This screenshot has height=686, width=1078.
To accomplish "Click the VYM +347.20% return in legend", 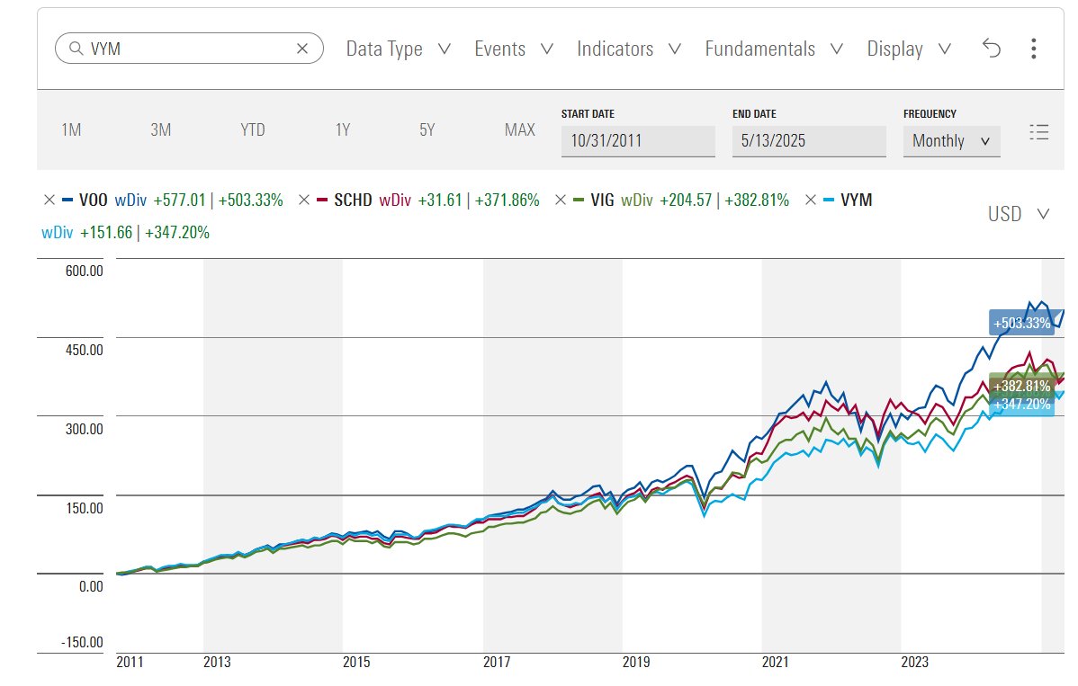I will click(176, 232).
